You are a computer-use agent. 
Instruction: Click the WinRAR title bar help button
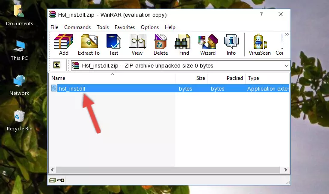(x=261, y=14)
